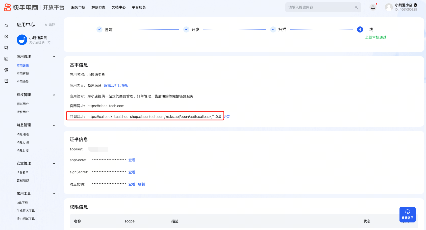426x230 pixels.
Task: Select 应用流量 in sidebar
Action: [23, 82]
